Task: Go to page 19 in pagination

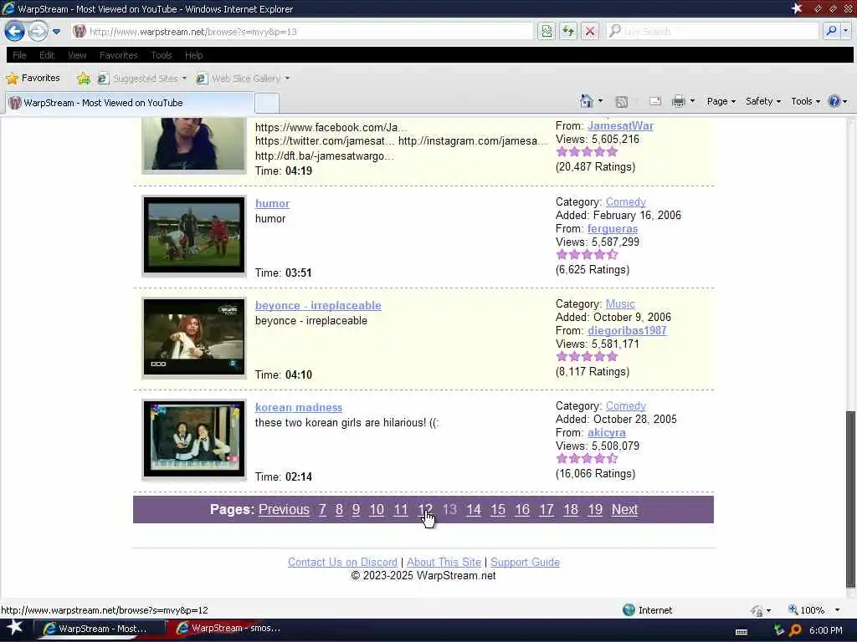Action: tap(595, 510)
